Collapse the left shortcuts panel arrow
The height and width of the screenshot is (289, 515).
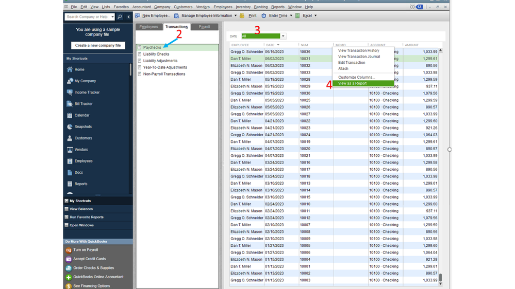129,16
